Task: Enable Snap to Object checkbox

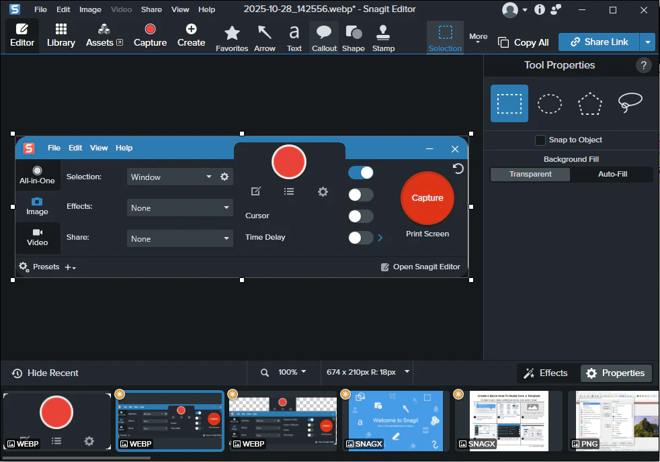Action: [x=540, y=140]
